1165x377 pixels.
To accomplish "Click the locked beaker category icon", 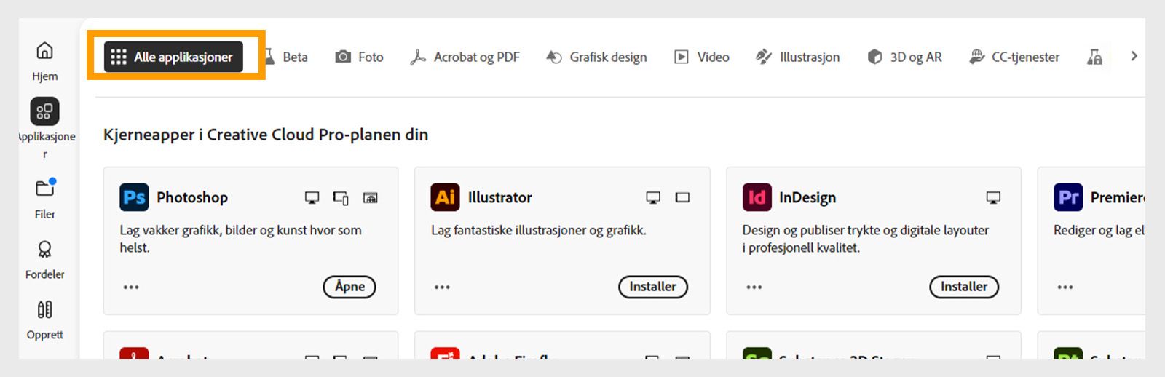I will (x=1094, y=57).
